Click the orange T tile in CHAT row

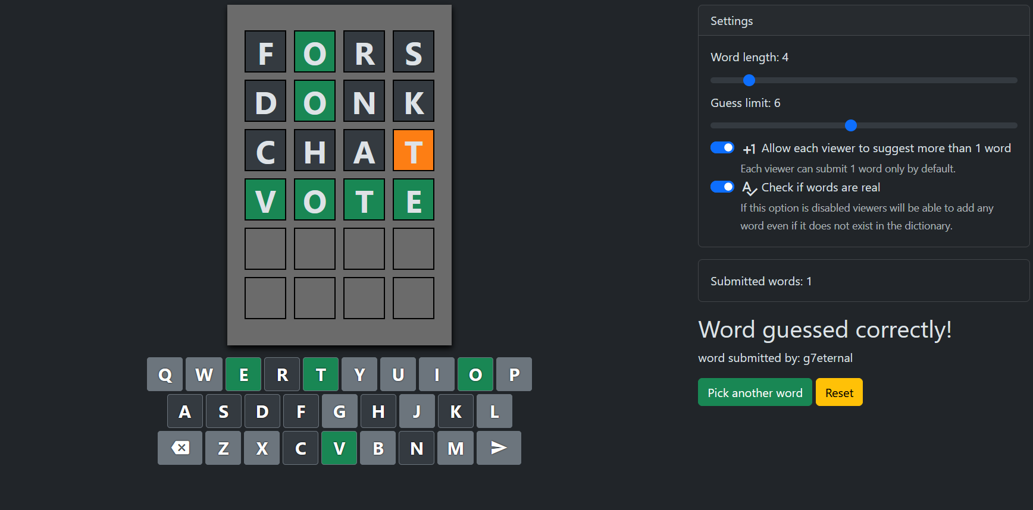tap(414, 150)
